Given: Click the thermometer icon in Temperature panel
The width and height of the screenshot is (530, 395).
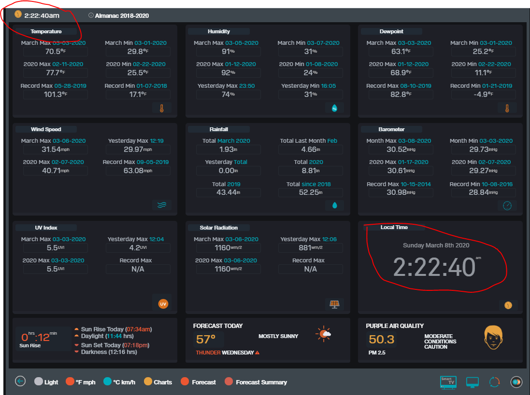Looking at the screenshot, I should pos(161,109).
